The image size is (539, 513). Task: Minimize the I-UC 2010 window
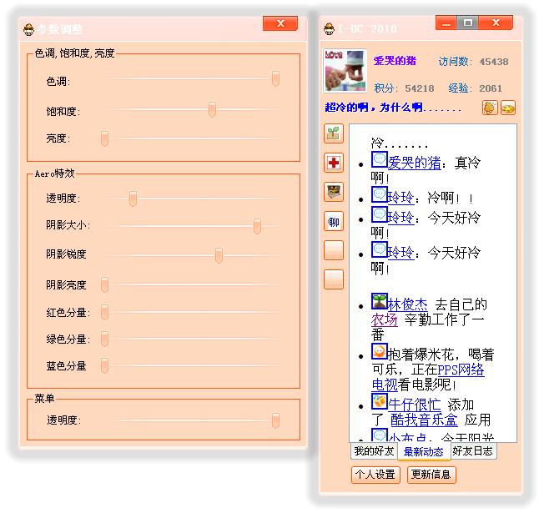(446, 23)
